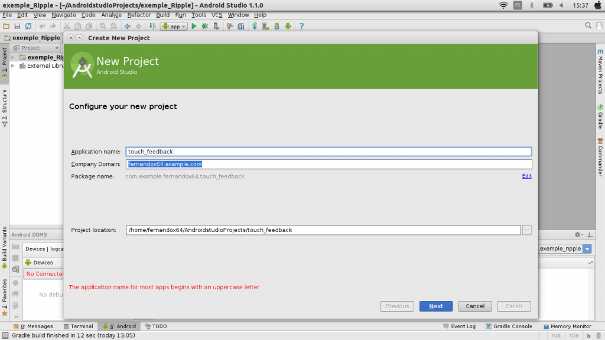Open the Analyze menu
This screenshot has width=605, height=340.
click(111, 15)
